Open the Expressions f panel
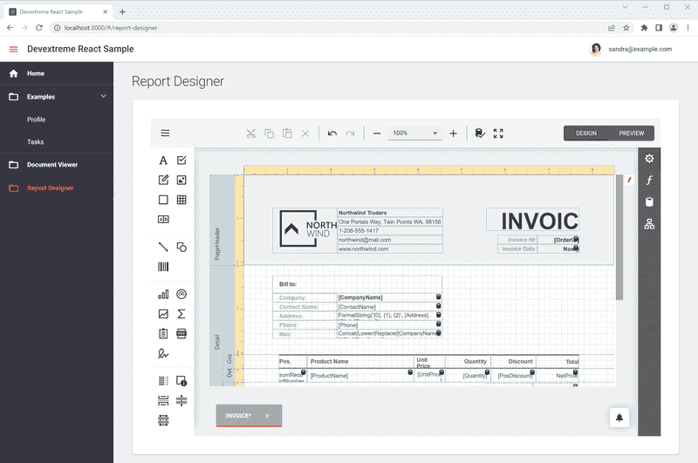The image size is (698, 463). [649, 180]
